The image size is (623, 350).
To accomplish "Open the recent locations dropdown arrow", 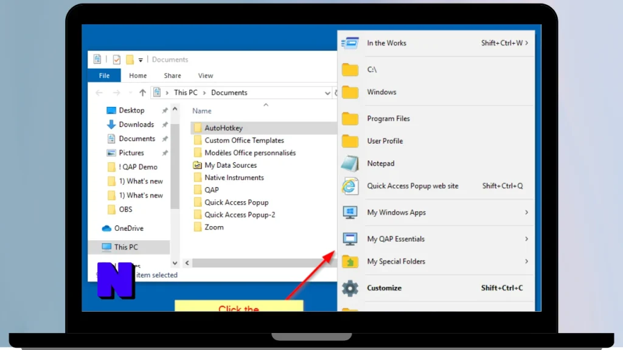I will [x=130, y=93].
